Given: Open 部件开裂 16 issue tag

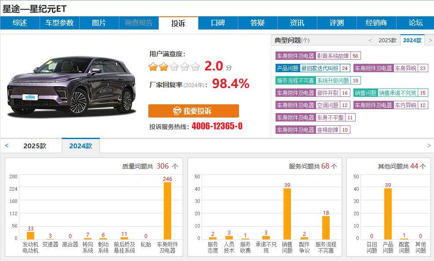Looking at the screenshot, I should click(x=313, y=93).
